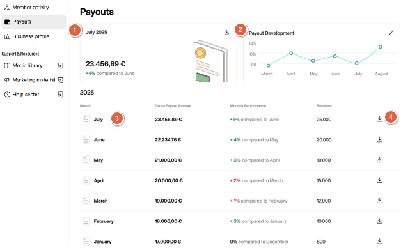This screenshot has width=410, height=248.
Task: Download the January payout statement
Action: (x=380, y=241)
